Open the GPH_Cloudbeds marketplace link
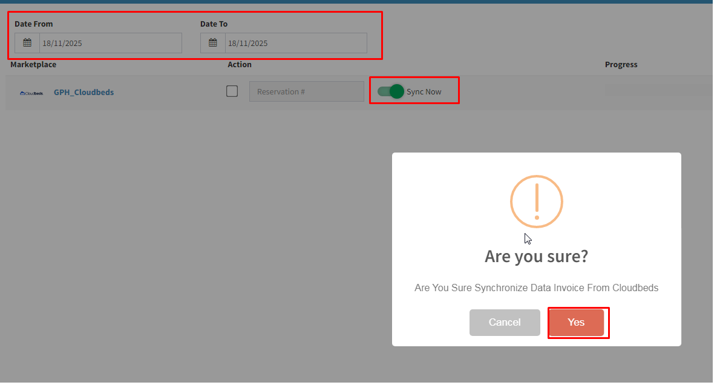Screen dimensions: 720x385 pos(83,93)
